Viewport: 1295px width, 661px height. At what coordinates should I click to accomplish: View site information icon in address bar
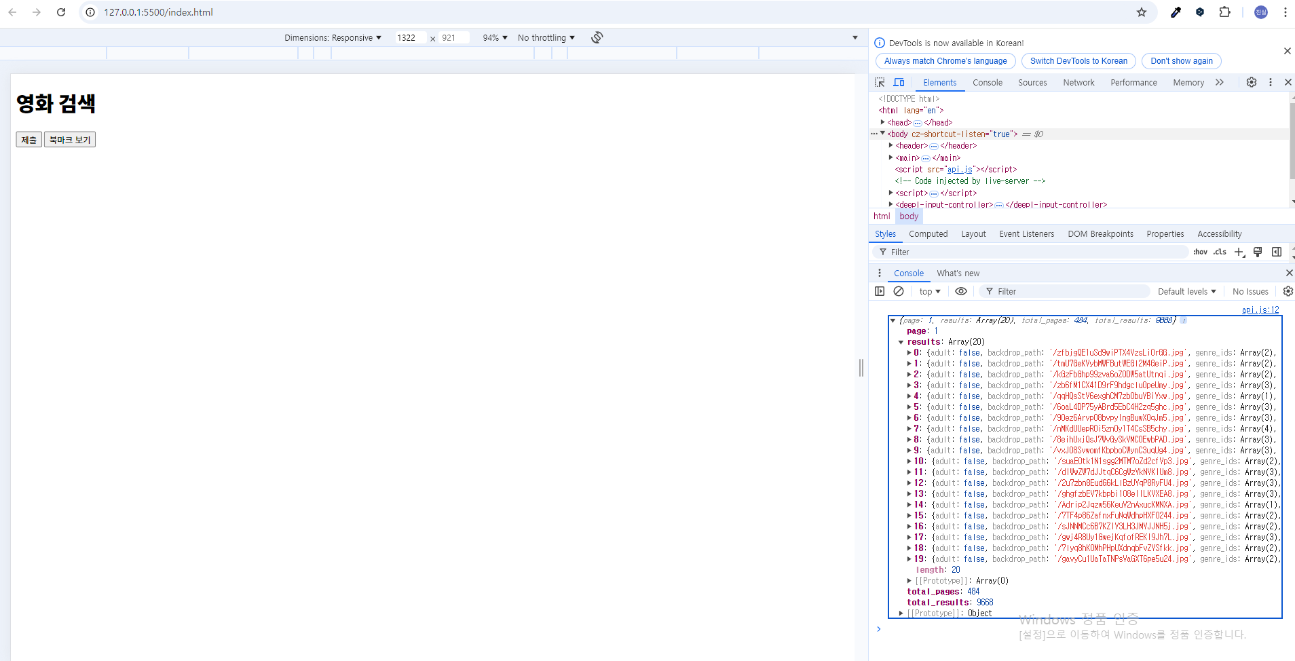coord(90,12)
